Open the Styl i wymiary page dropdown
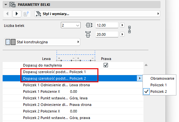 tap(97, 14)
